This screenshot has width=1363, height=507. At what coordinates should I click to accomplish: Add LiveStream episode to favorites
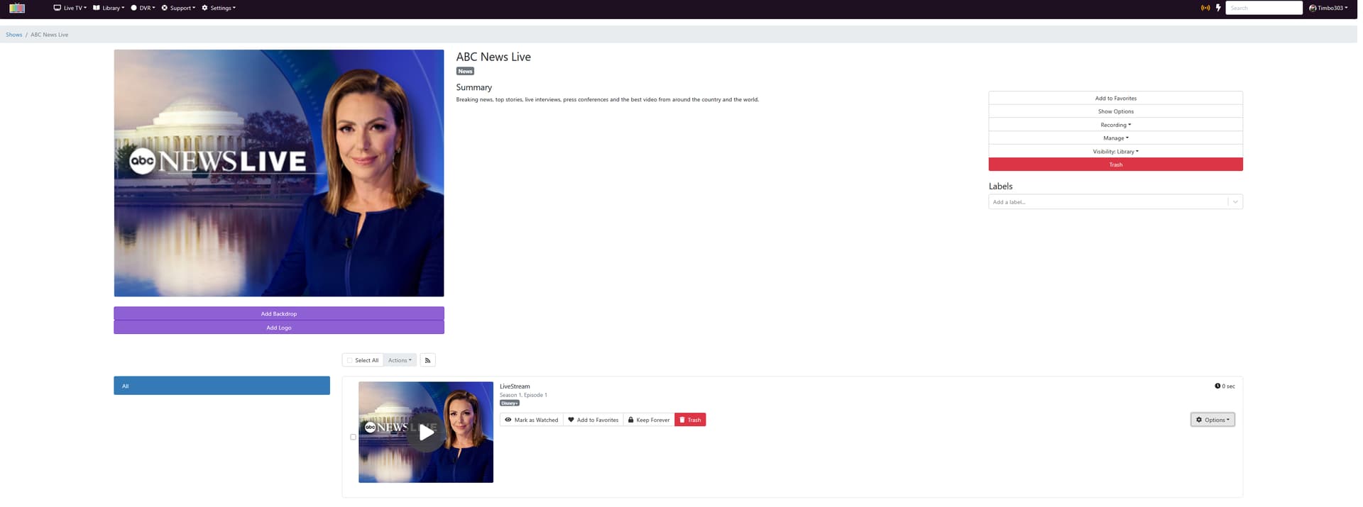tap(593, 420)
